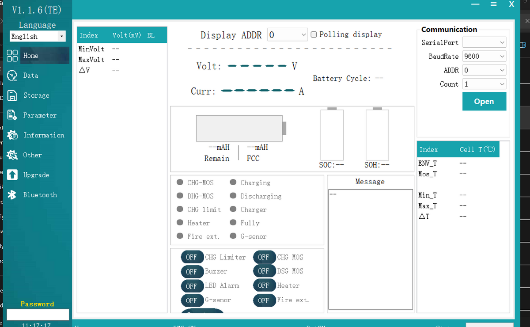The image size is (530, 327).
Task: Click the Heater status indicator light
Action: 180,222
